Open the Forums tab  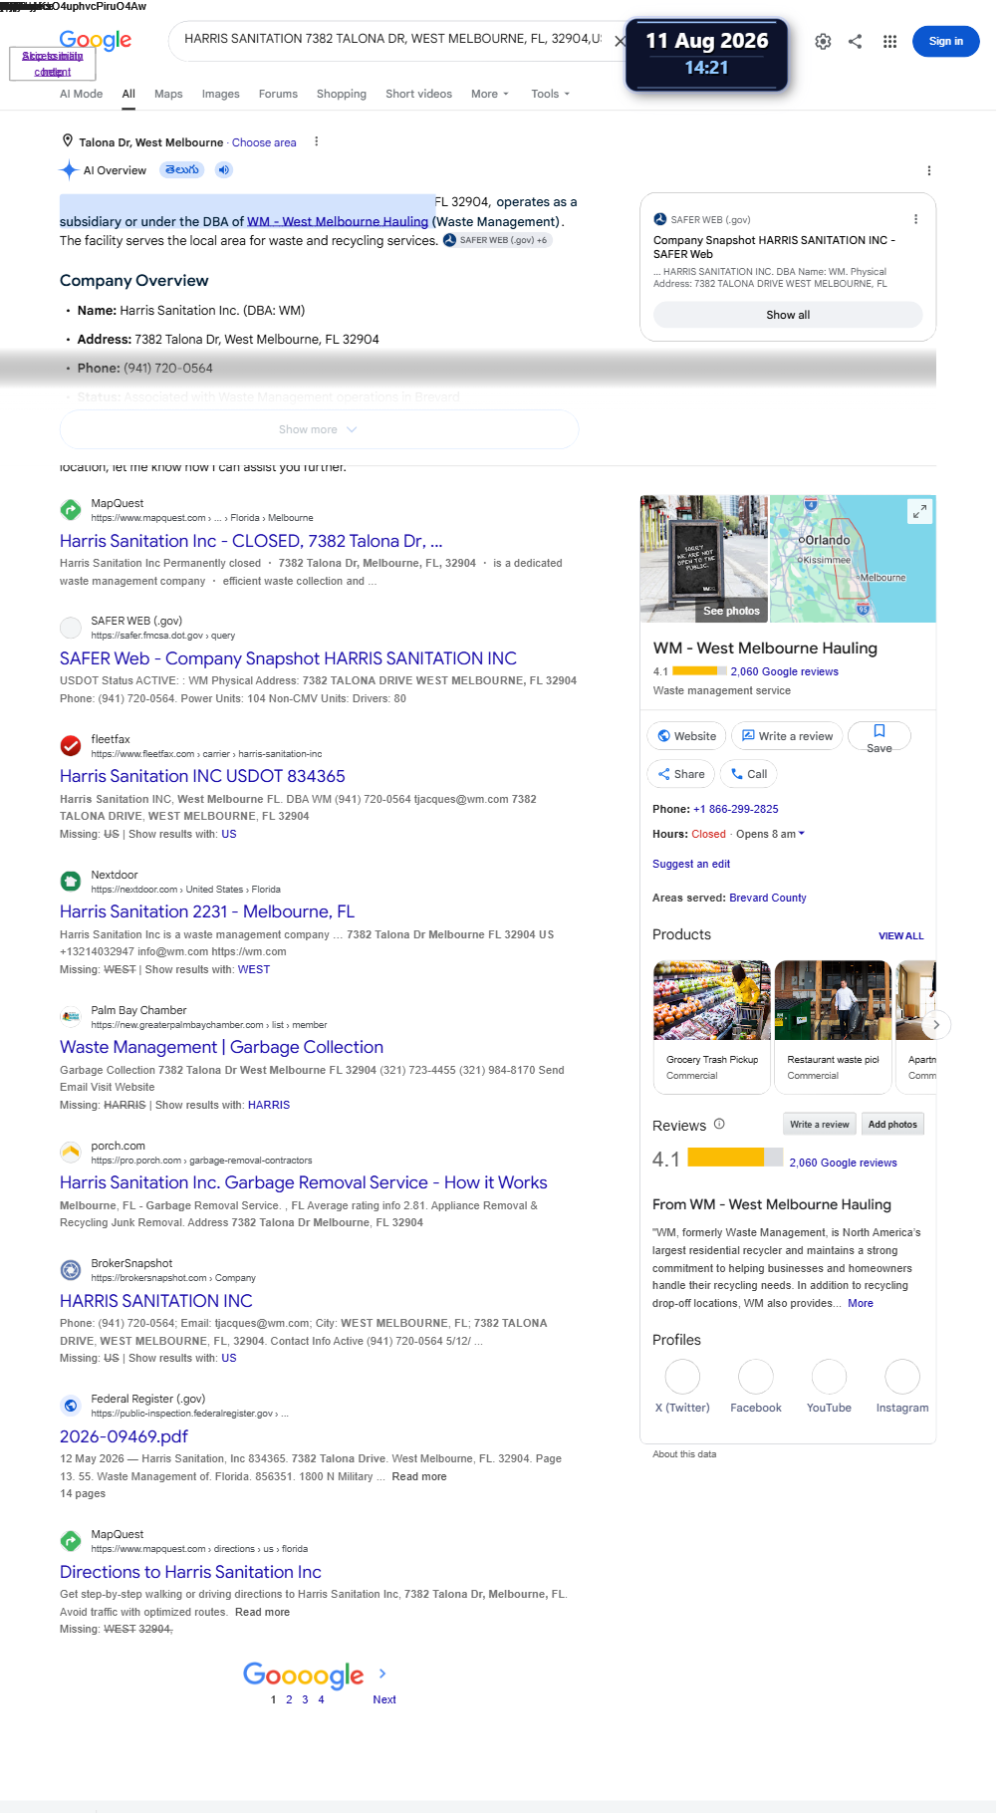coord(278,94)
